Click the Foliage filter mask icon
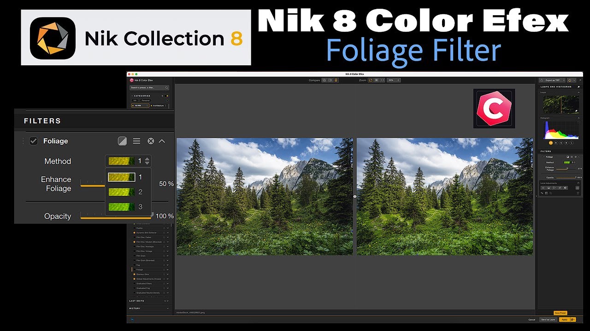Image resolution: width=590 pixels, height=331 pixels. coord(122,141)
